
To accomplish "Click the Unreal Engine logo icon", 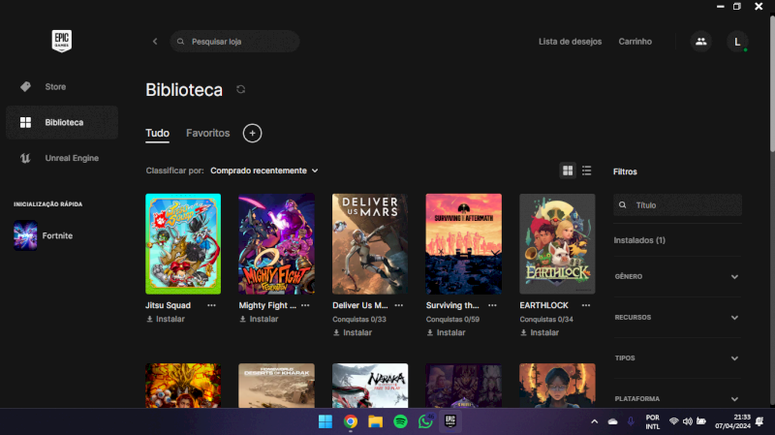I will click(x=26, y=158).
